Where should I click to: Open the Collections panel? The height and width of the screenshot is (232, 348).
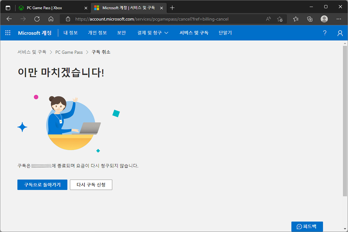click(310, 19)
